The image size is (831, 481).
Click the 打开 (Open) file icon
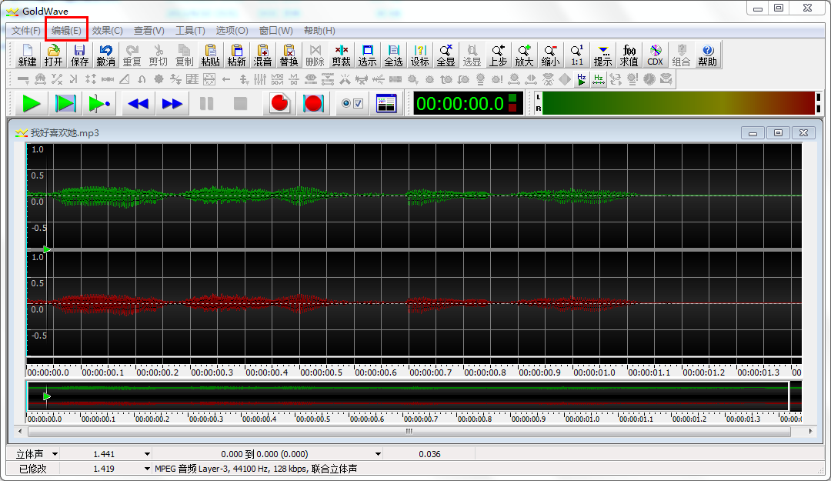[x=53, y=55]
